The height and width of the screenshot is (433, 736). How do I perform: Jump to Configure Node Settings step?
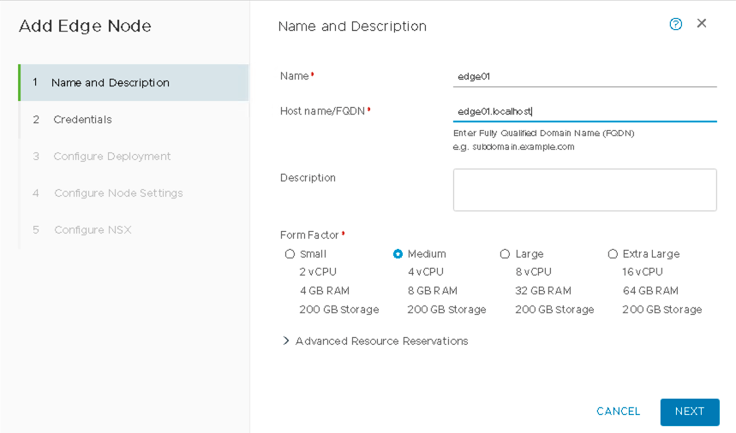coord(118,193)
